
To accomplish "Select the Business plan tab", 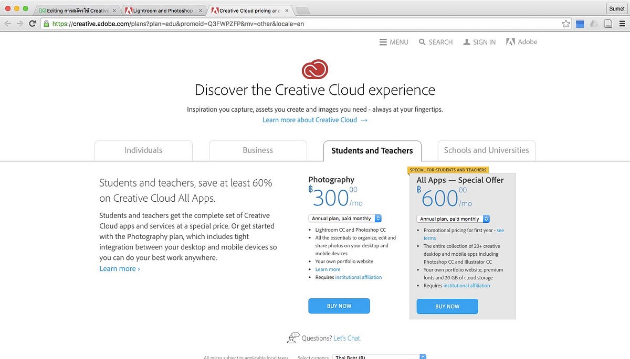I will click(x=258, y=150).
